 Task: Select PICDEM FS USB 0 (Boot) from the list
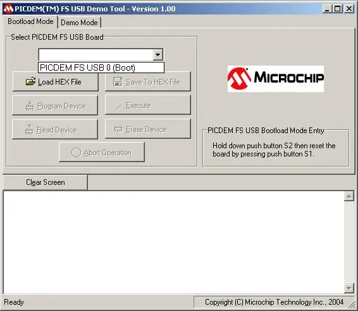click(x=101, y=67)
